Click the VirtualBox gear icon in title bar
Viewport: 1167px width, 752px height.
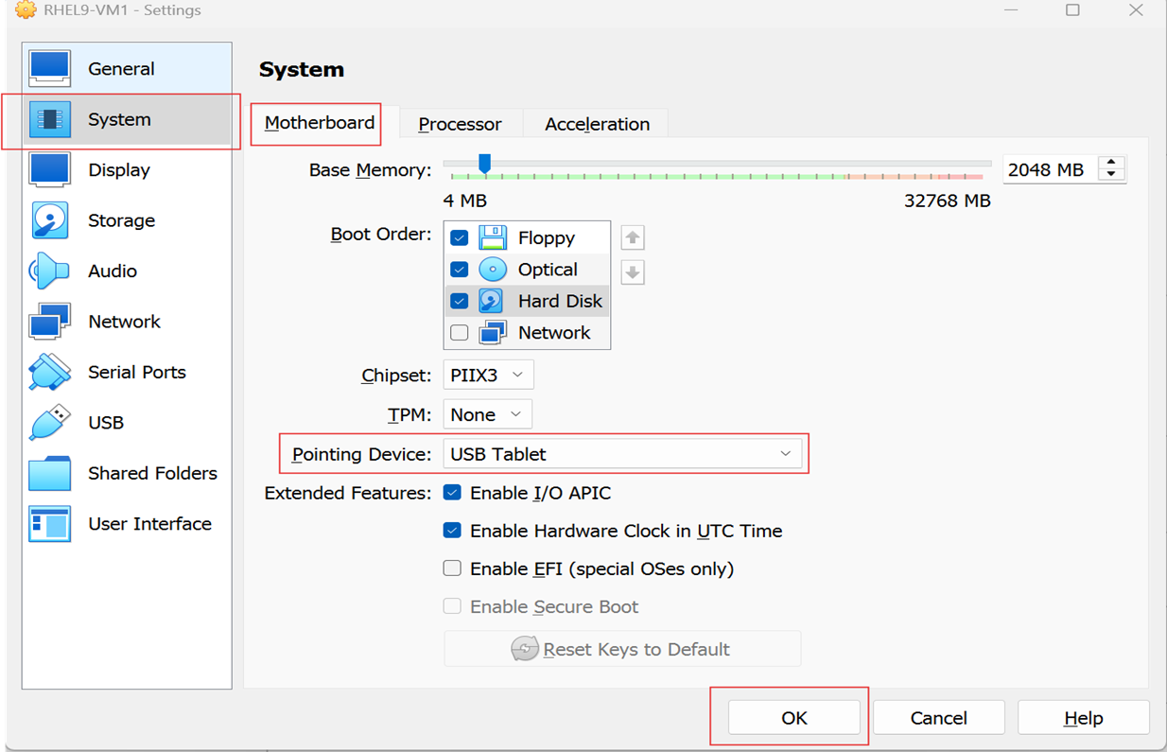pyautogui.click(x=26, y=10)
